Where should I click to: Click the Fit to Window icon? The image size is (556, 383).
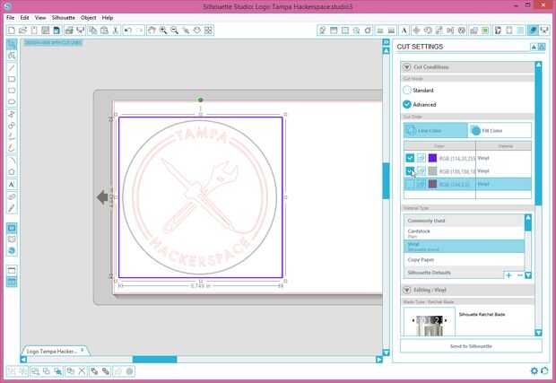tap(208, 30)
